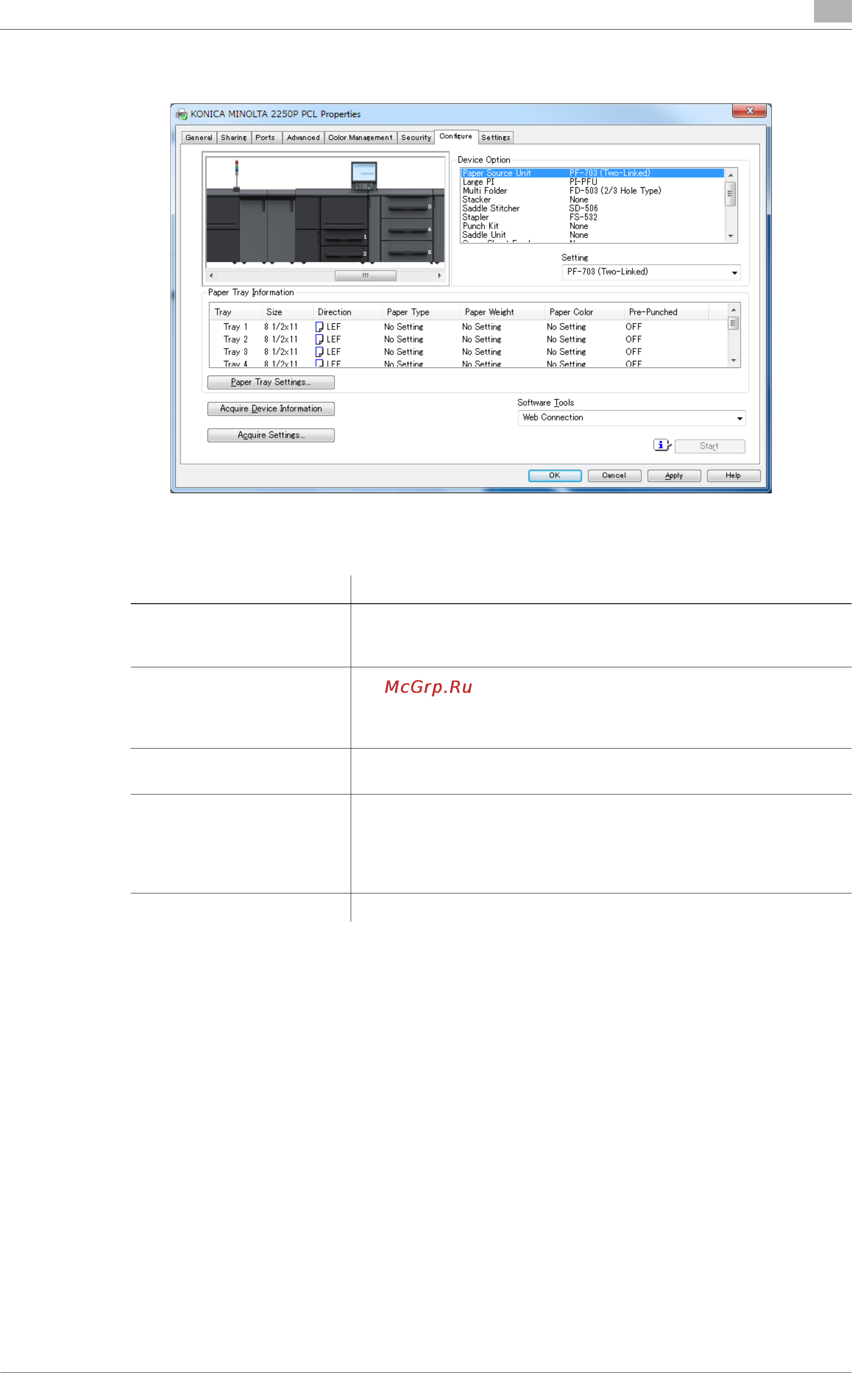Screen dimensions: 852x1373
Task: Click Device Option list scroll up arrow
Action: pyautogui.click(x=731, y=175)
